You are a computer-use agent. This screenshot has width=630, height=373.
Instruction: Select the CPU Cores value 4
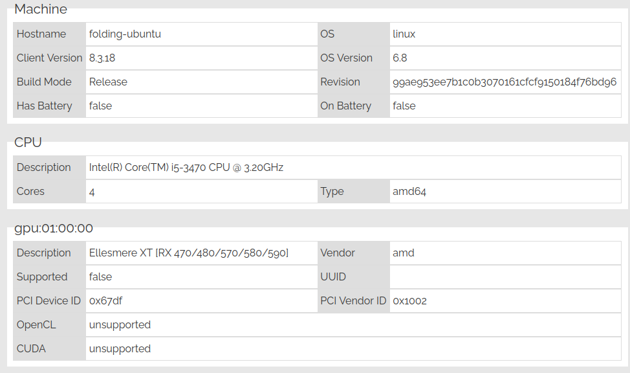(92, 192)
